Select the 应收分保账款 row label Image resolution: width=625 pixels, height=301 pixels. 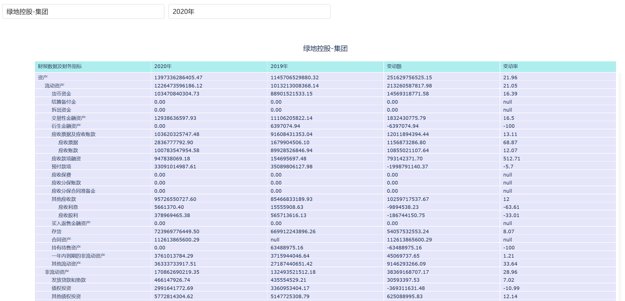pyautogui.click(x=66, y=183)
